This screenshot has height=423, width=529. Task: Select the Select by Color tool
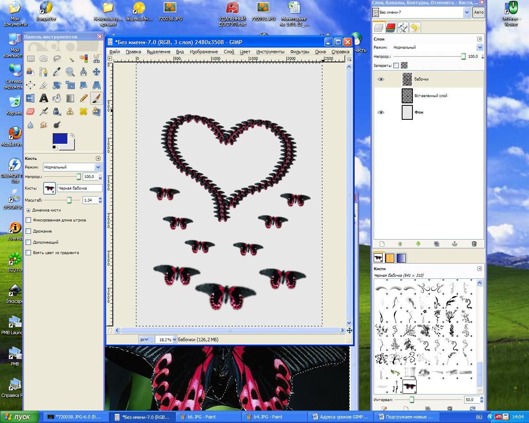83,59
